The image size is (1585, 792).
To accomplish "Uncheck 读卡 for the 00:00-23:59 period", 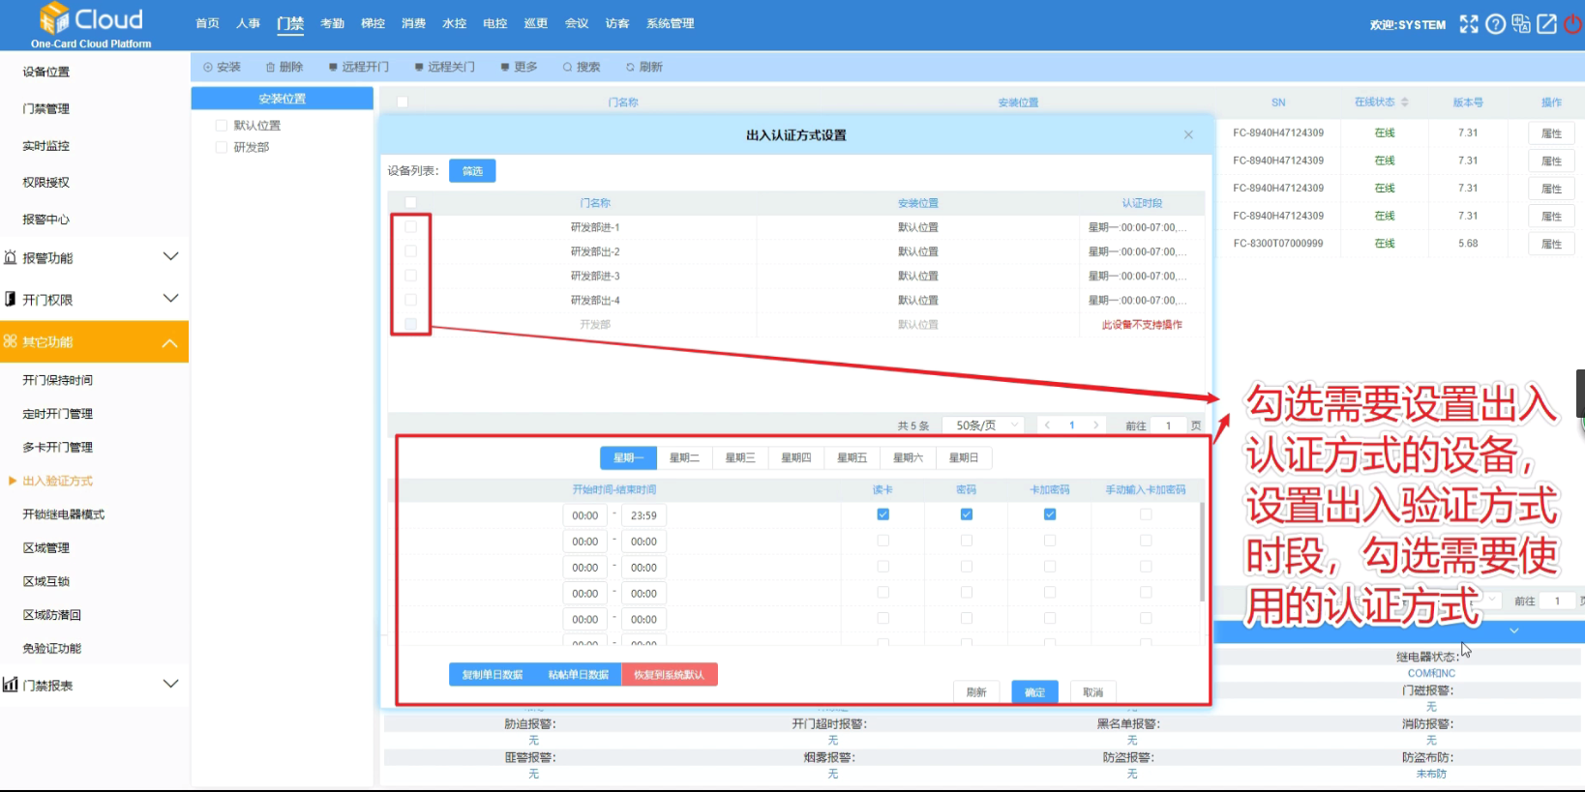I will coord(882,514).
